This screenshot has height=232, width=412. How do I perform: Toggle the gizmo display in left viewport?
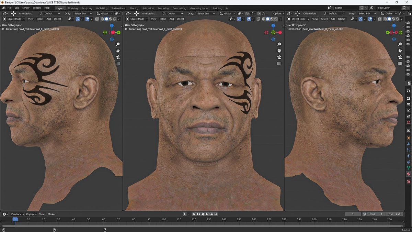(78, 19)
